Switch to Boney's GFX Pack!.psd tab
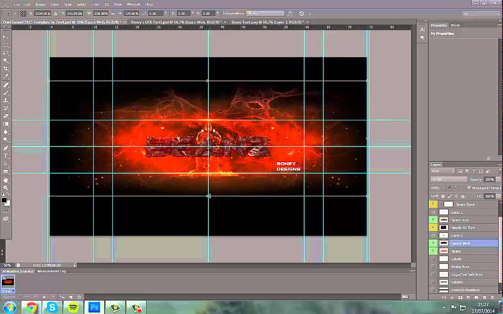Screen dimensions: 503x314 point(176,22)
